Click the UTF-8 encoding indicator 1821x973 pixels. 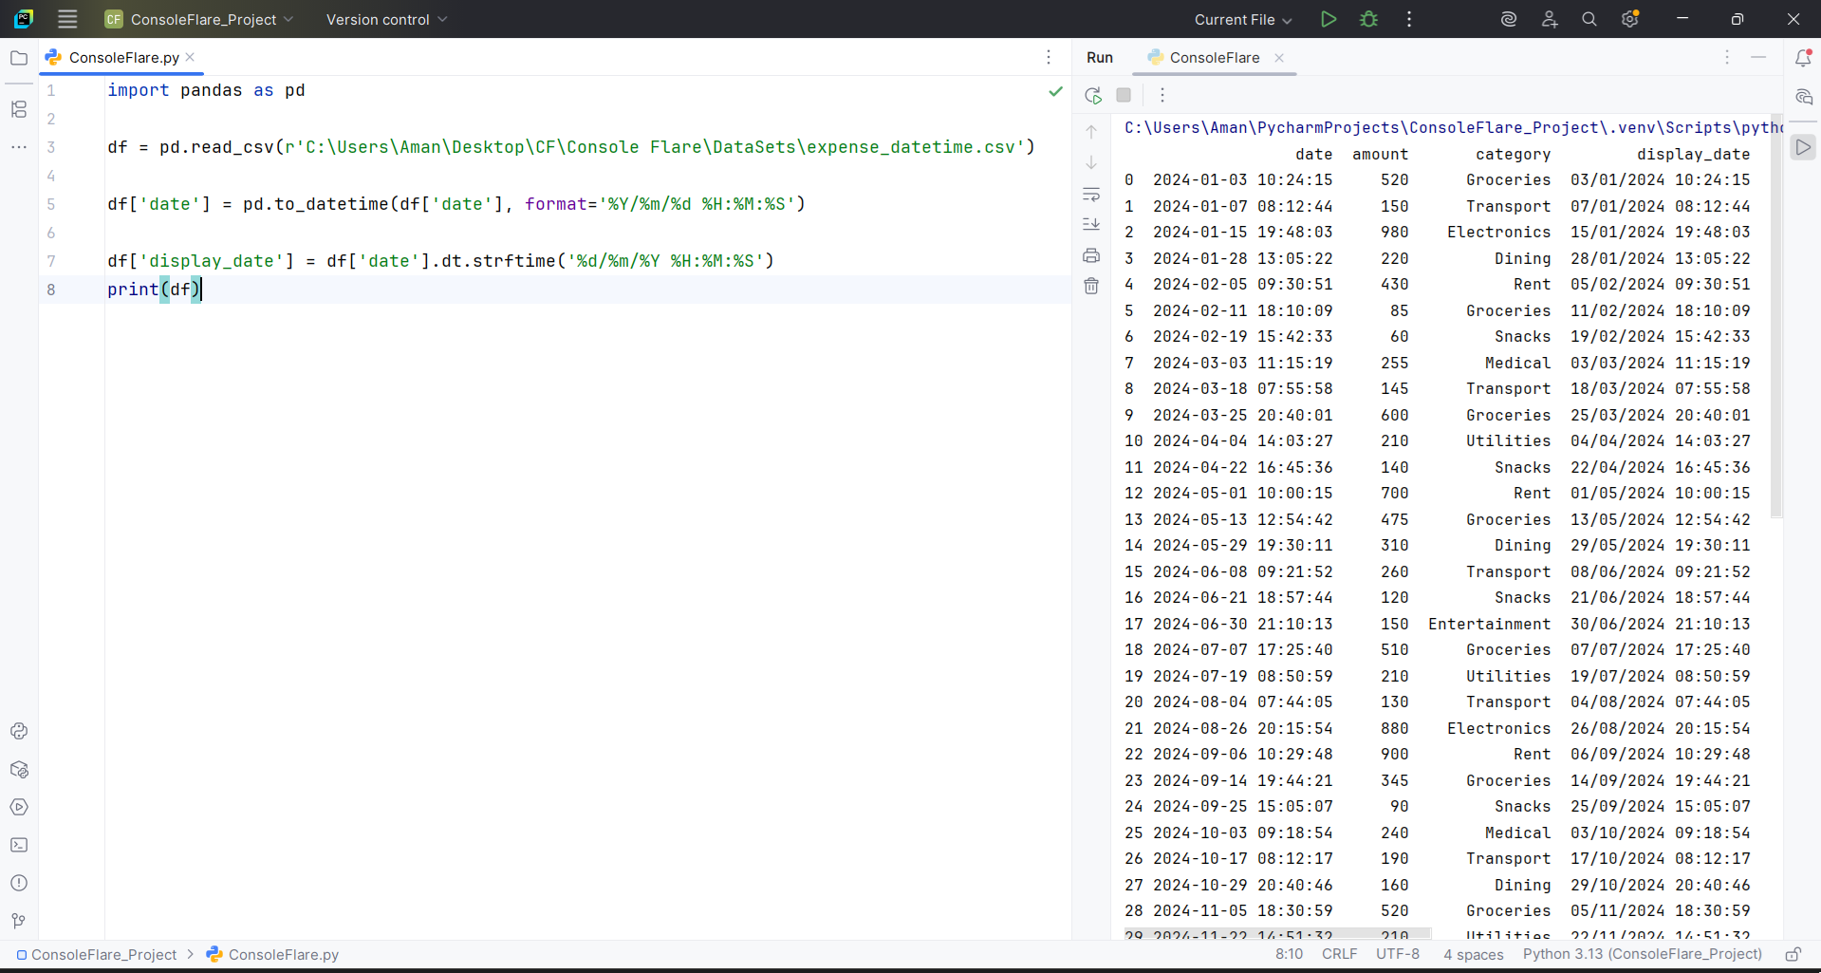coord(1397,955)
